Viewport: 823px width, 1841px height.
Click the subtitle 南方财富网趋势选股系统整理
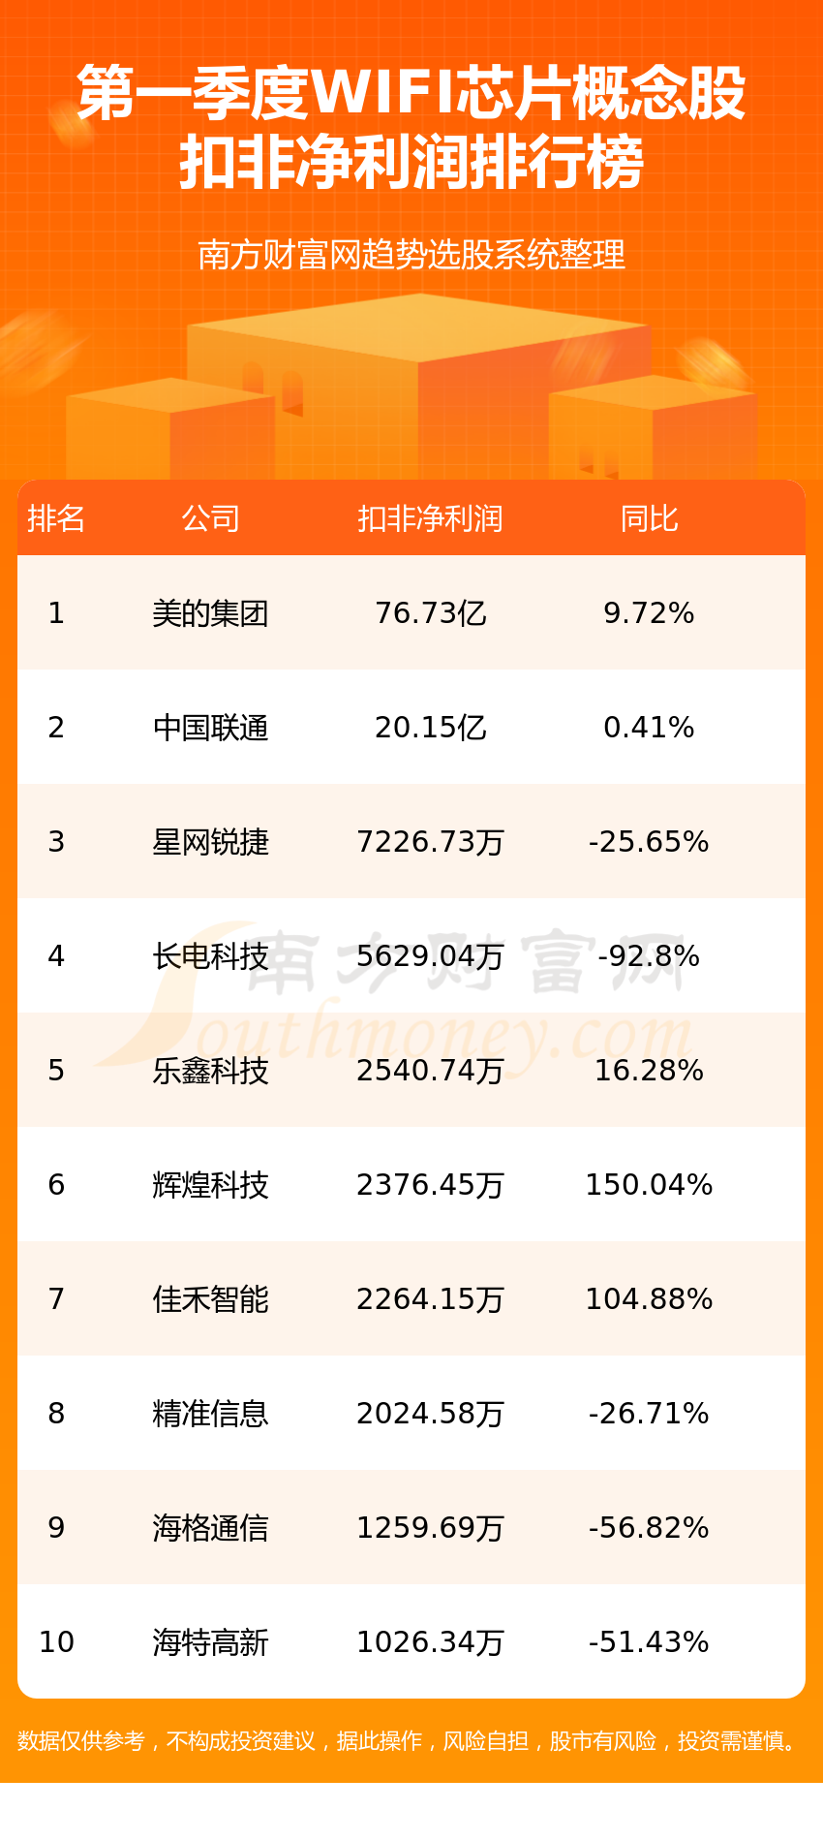coord(411,255)
